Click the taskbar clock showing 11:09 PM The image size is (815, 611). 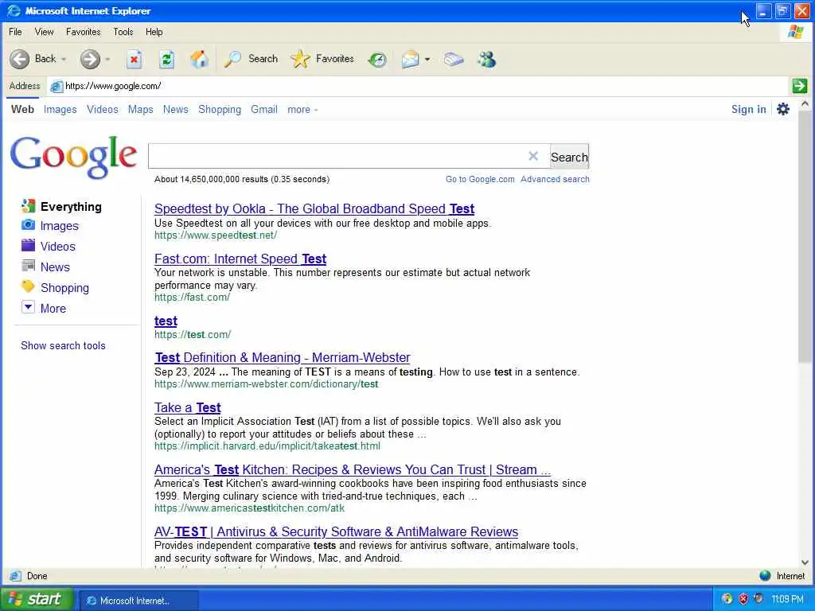tap(787, 599)
